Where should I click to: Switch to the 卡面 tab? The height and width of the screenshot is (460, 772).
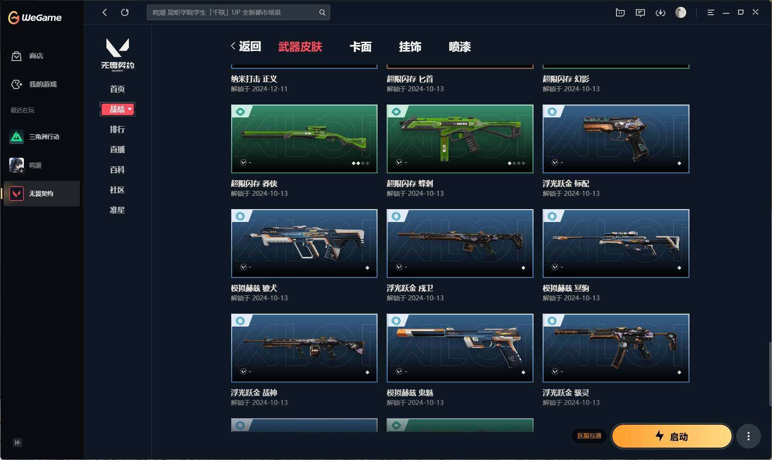click(x=361, y=47)
